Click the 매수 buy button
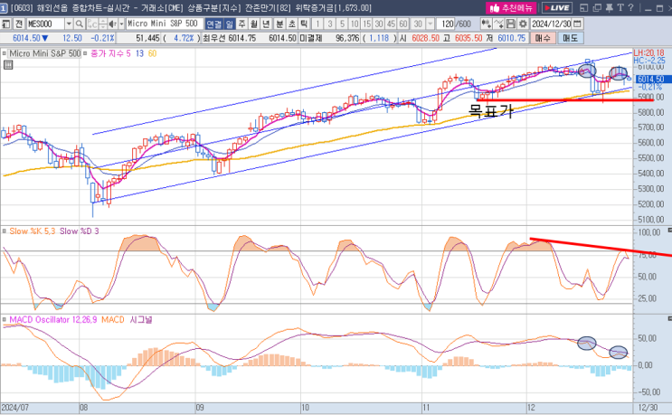 click(543, 38)
